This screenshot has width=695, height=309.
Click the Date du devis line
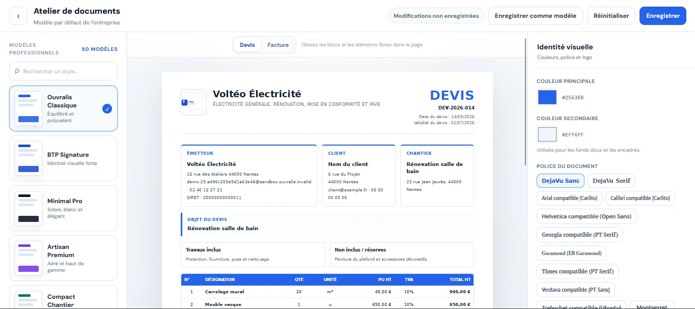coord(446,117)
